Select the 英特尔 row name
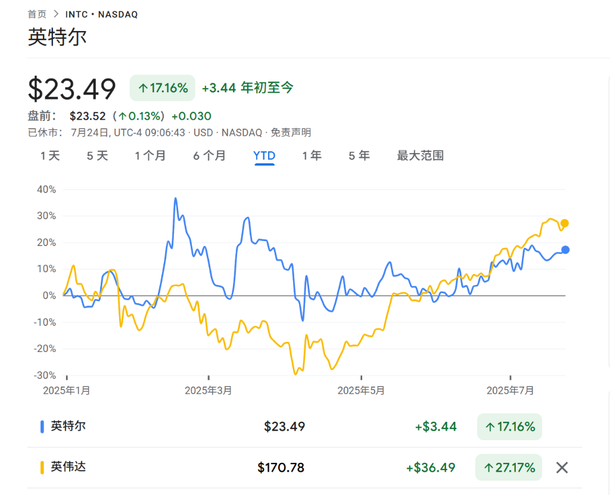Image resolution: width=610 pixels, height=495 pixels. (68, 426)
